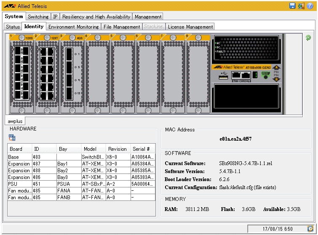The image size is (318, 235).
Task: Click the table layout icon under HARDWARE
Action: coord(12,137)
